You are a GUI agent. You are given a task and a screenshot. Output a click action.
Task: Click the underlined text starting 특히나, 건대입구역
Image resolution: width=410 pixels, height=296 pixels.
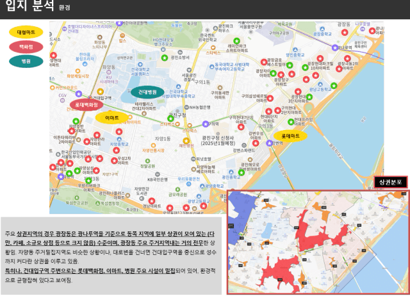[90, 271]
